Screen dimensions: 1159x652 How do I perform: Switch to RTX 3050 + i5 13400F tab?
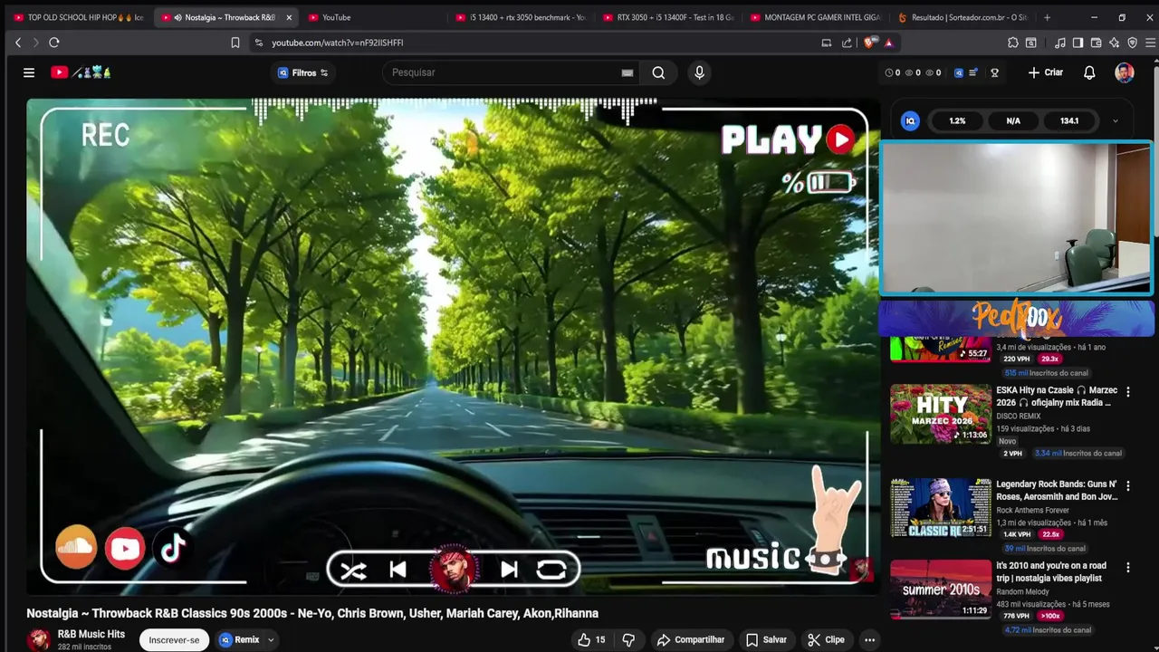(x=668, y=17)
